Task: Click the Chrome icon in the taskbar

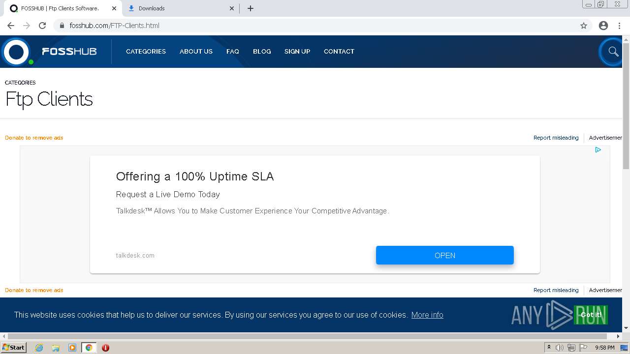Action: (89, 348)
